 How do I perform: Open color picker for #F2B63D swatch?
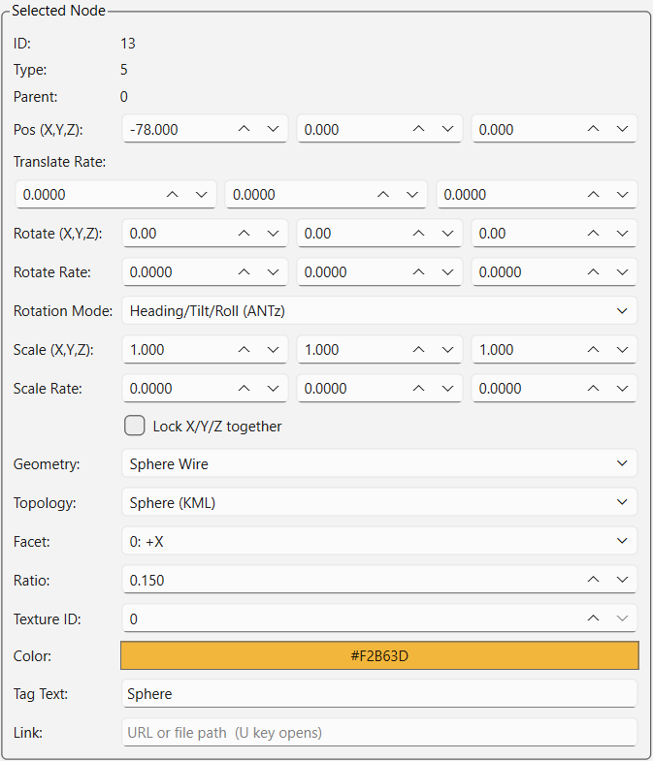[379, 655]
